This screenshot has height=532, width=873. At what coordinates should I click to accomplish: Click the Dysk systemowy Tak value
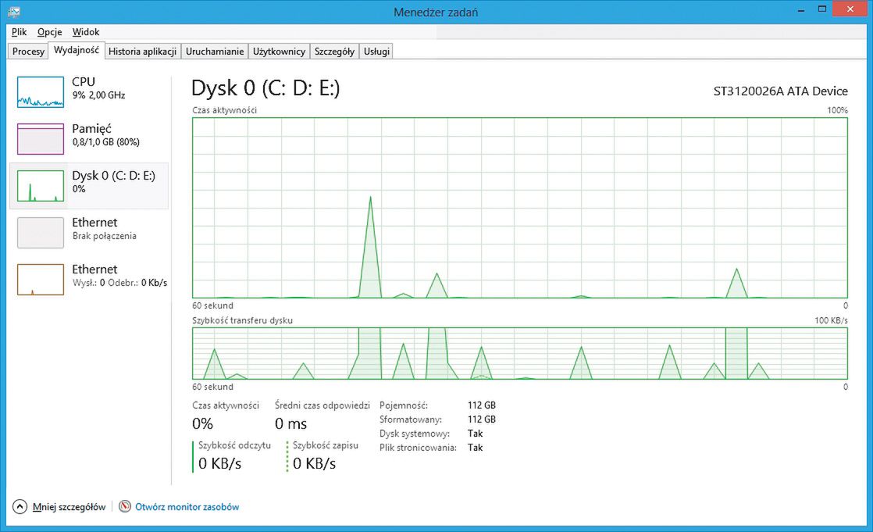[x=475, y=433]
